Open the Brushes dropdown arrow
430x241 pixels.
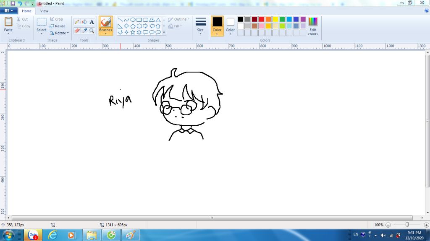105,34
